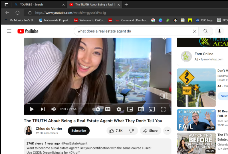The image size is (228, 154).
Task: Open the more actions three-dot menu
Action: [167, 131]
